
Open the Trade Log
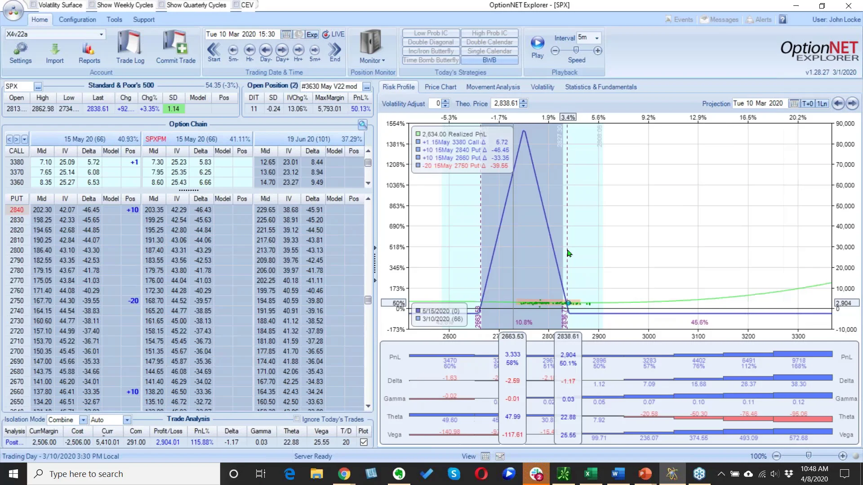(130, 47)
